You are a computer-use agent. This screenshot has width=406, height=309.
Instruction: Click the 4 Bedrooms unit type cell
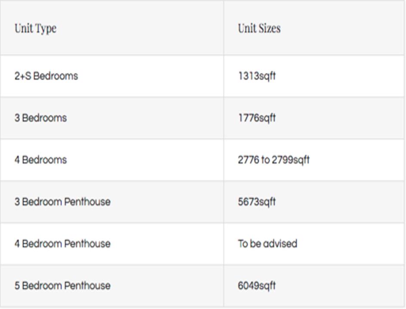40,160
